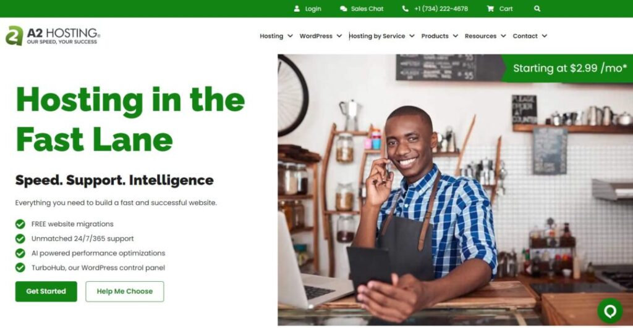The image size is (633, 328).
Task: Click the search magnifier icon
Action: tap(537, 9)
